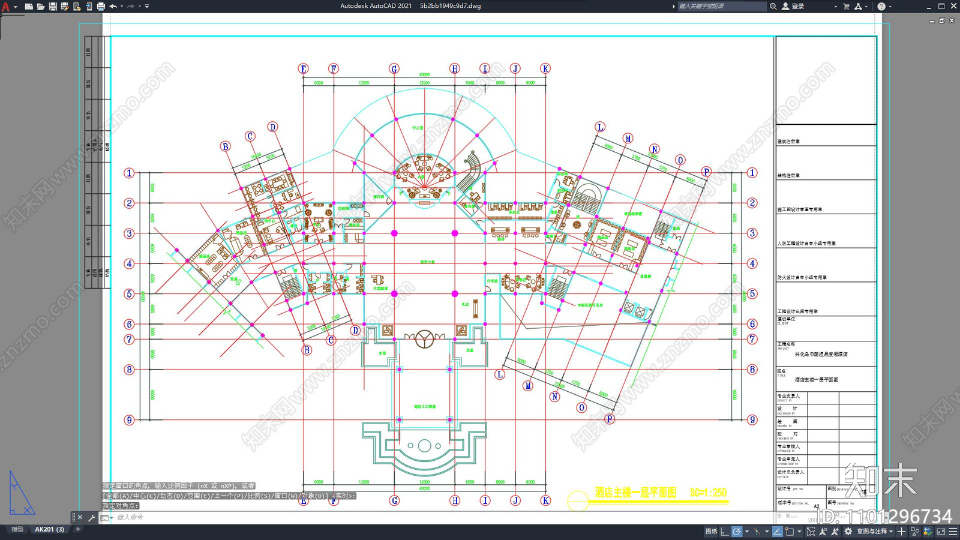This screenshot has width=960, height=540.
Task: Toggle polar tracking in the status bar
Action: [737, 532]
